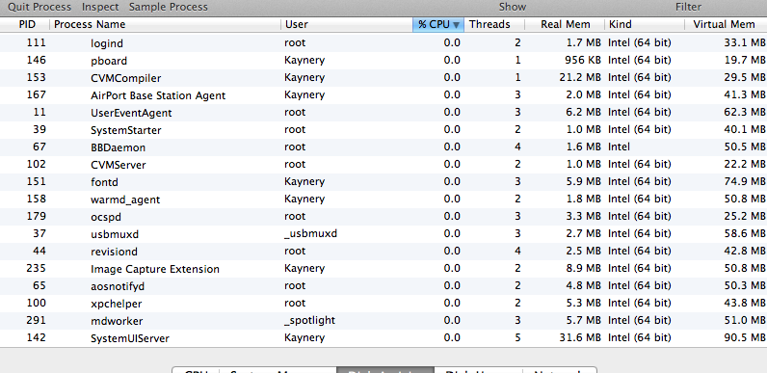
Task: Click PID 291 in the mdworker row
Action: coord(37,320)
